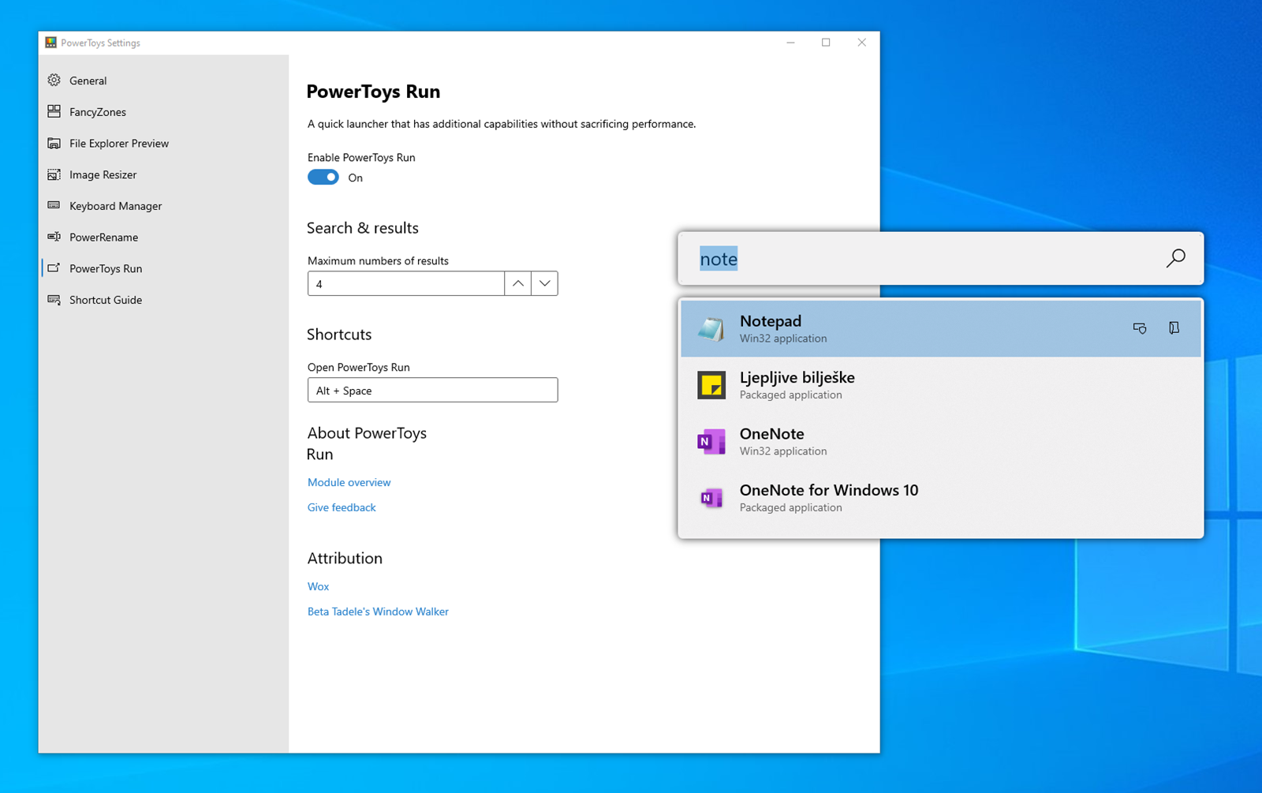
Task: Select Ljepljive bilješke result
Action: point(940,385)
